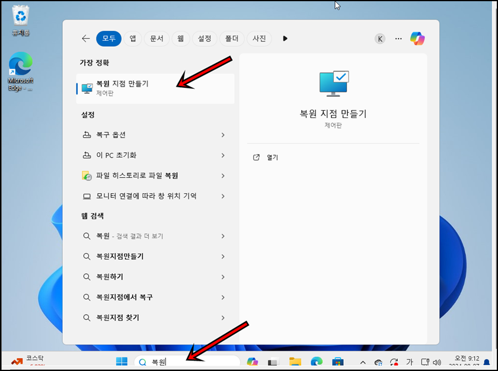Viewport: 498px width, 371px height.
Task: Open the volume speaker tray icon
Action: coord(437,362)
